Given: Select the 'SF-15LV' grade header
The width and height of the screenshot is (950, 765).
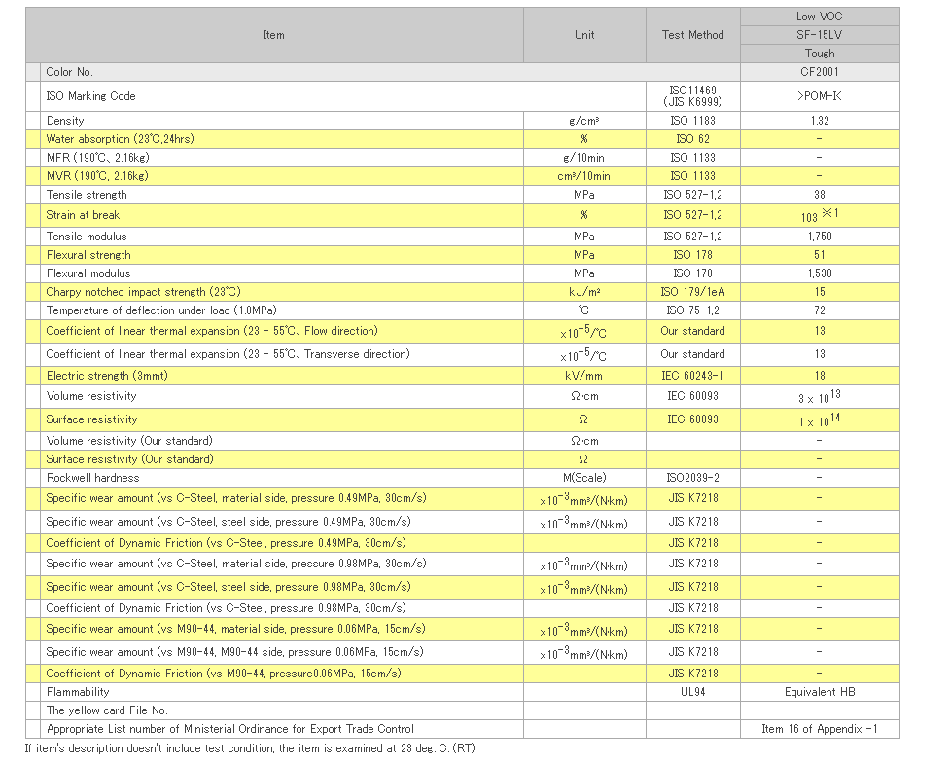Looking at the screenshot, I should pos(820,35).
